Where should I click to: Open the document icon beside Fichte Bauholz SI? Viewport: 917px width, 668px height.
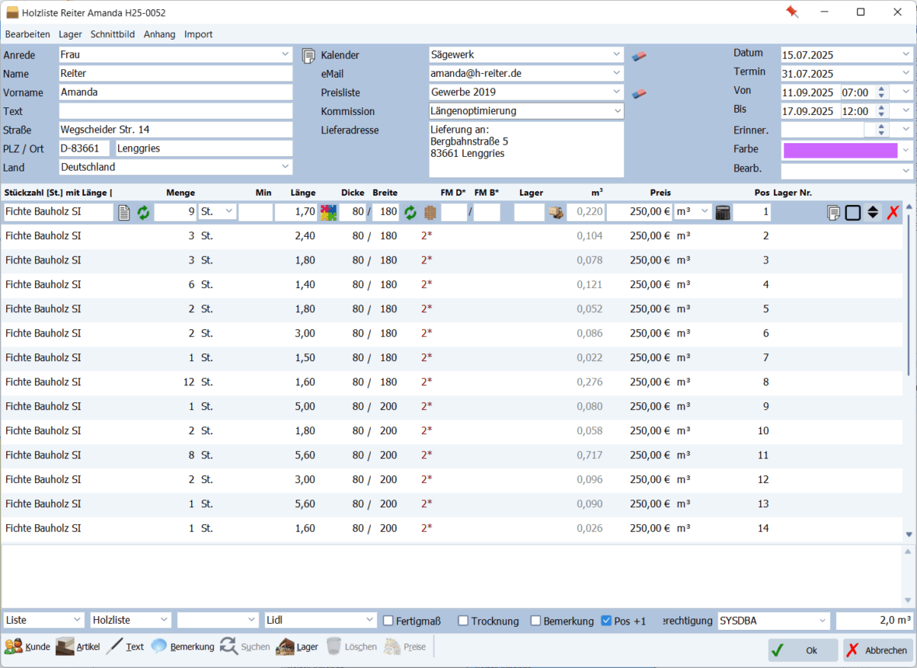click(x=124, y=213)
